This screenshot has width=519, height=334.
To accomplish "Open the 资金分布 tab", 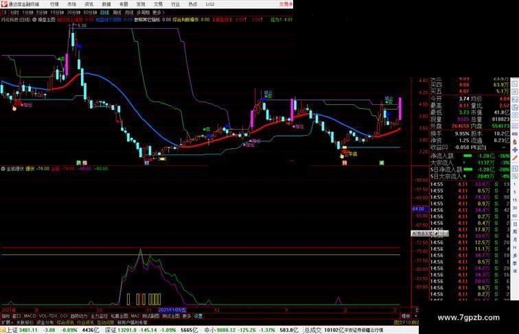I will 45,322.
